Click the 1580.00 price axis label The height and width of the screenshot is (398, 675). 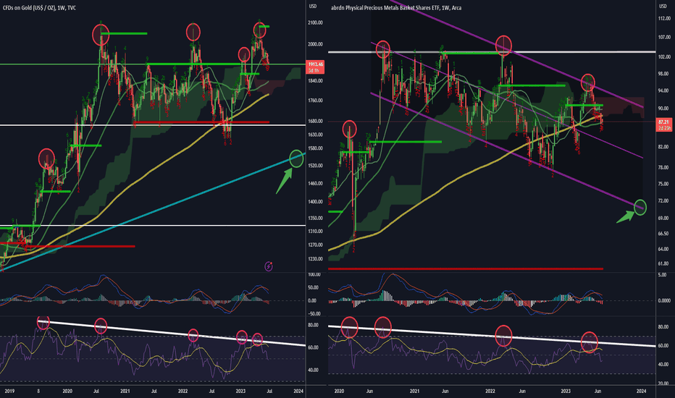[x=315, y=148]
